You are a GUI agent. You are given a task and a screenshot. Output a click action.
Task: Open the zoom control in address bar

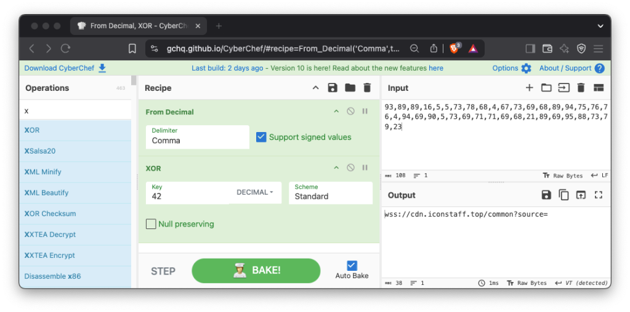pos(414,49)
